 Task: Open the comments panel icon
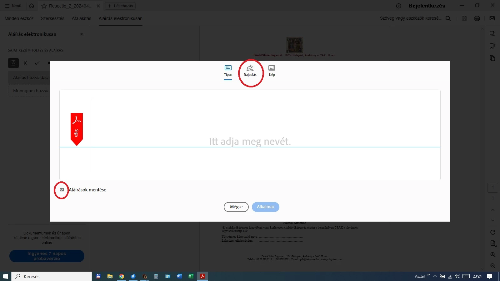coord(492,33)
